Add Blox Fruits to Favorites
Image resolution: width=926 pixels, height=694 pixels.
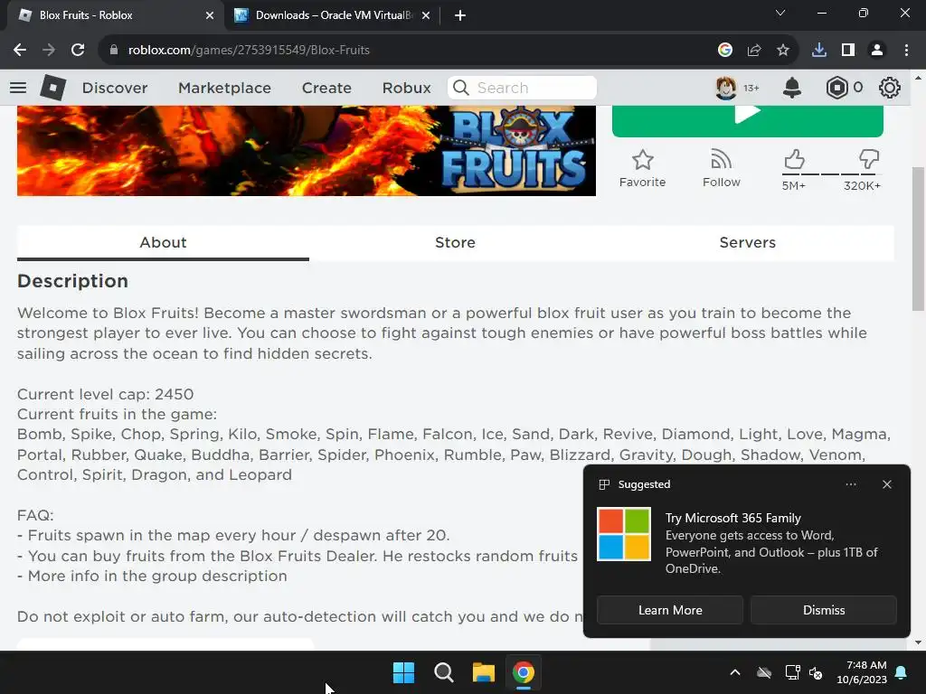(x=643, y=169)
